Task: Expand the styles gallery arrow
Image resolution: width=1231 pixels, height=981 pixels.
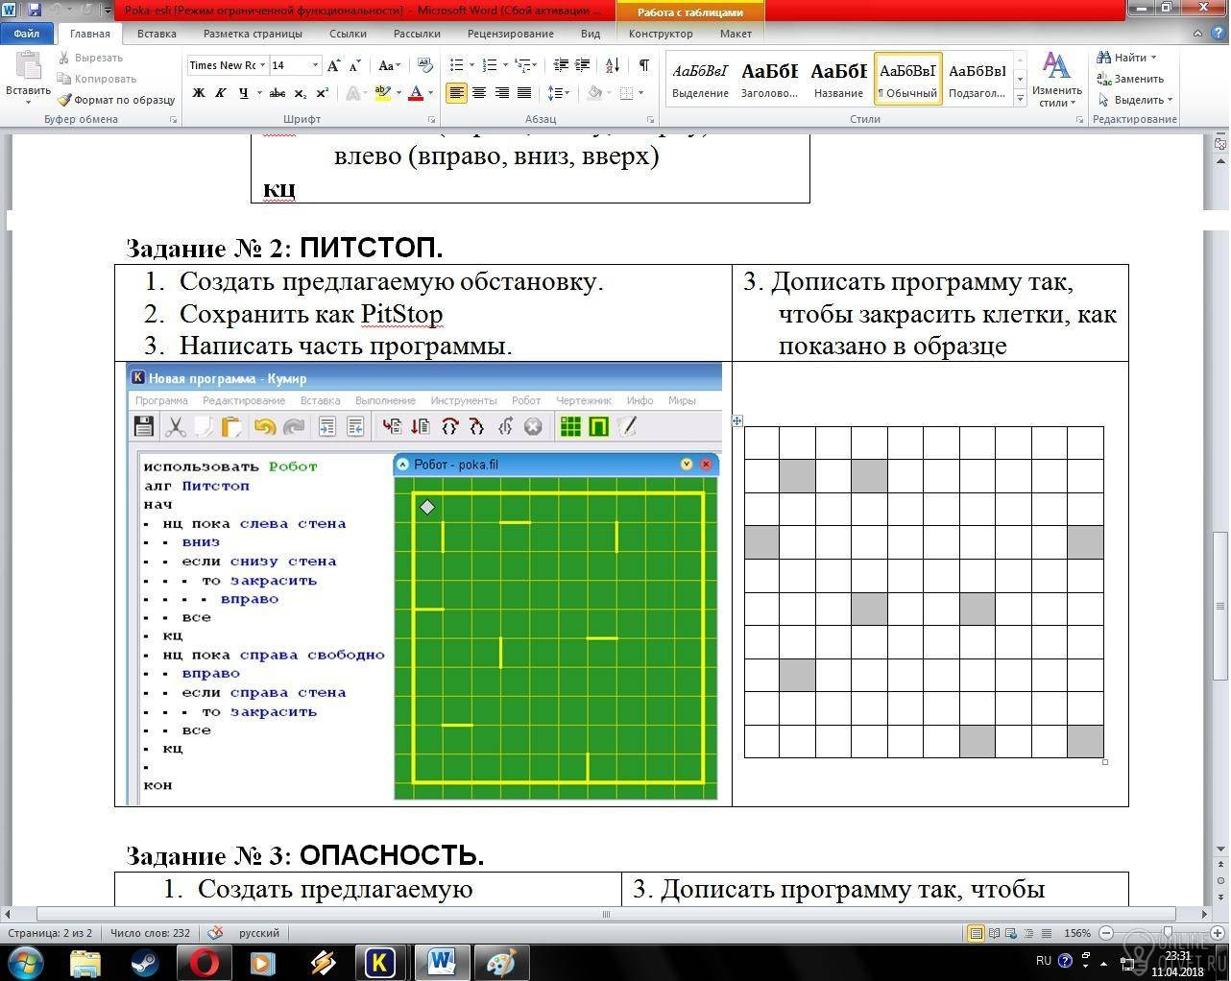Action: [1020, 97]
